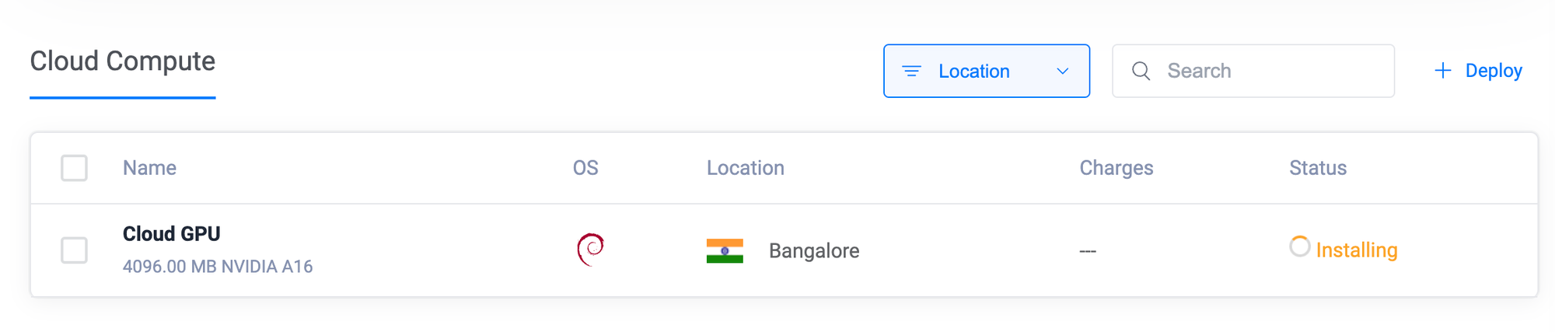This screenshot has height=332, width=1555.
Task: Click the Installing status text
Action: tap(1356, 250)
